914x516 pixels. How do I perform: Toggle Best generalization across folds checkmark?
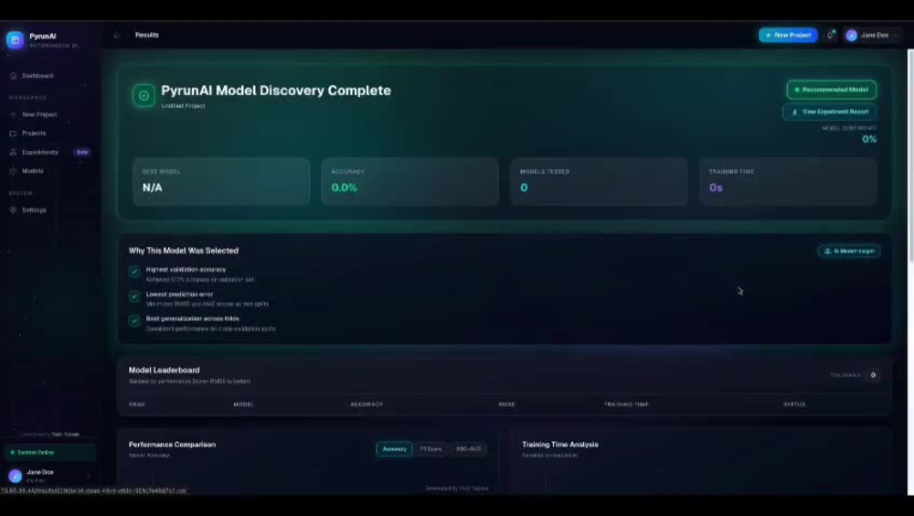[x=134, y=321]
